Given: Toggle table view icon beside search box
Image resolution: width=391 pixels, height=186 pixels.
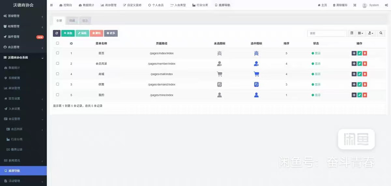Looking at the screenshot, I should coord(352,33).
